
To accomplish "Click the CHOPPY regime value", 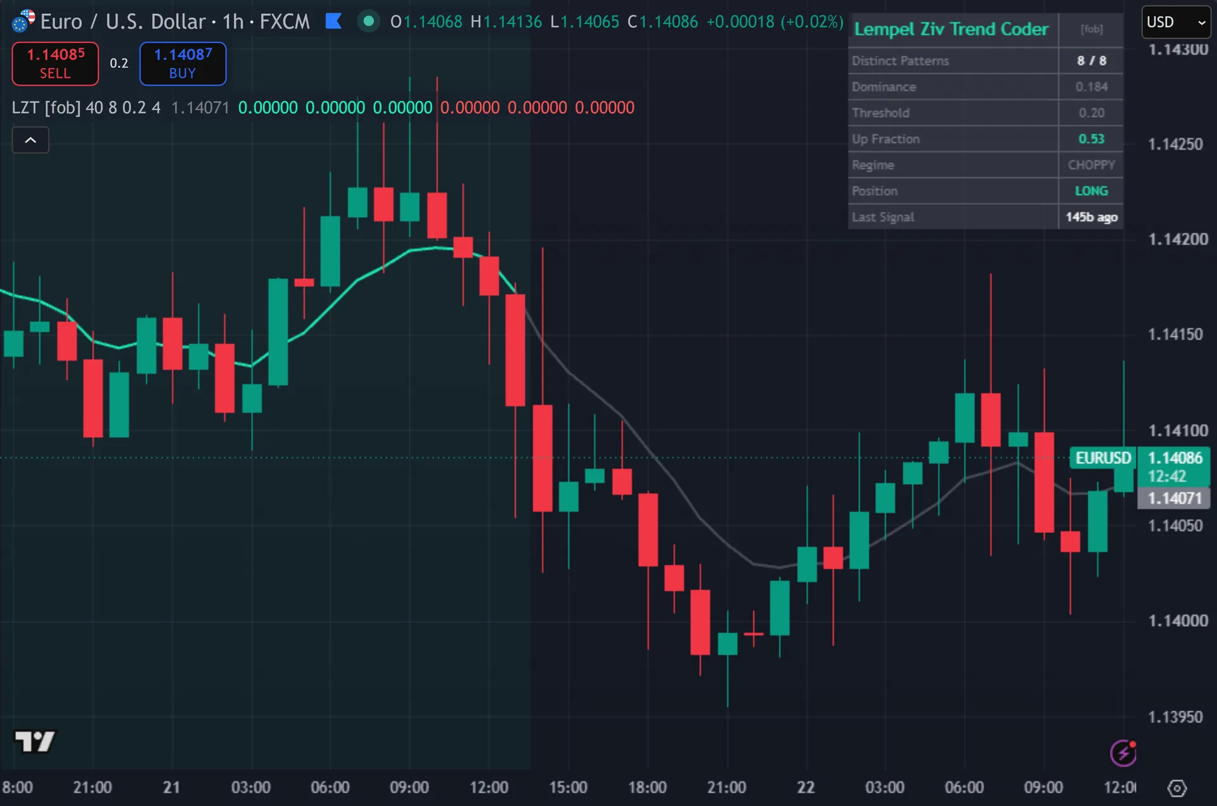I will coord(1091,165).
